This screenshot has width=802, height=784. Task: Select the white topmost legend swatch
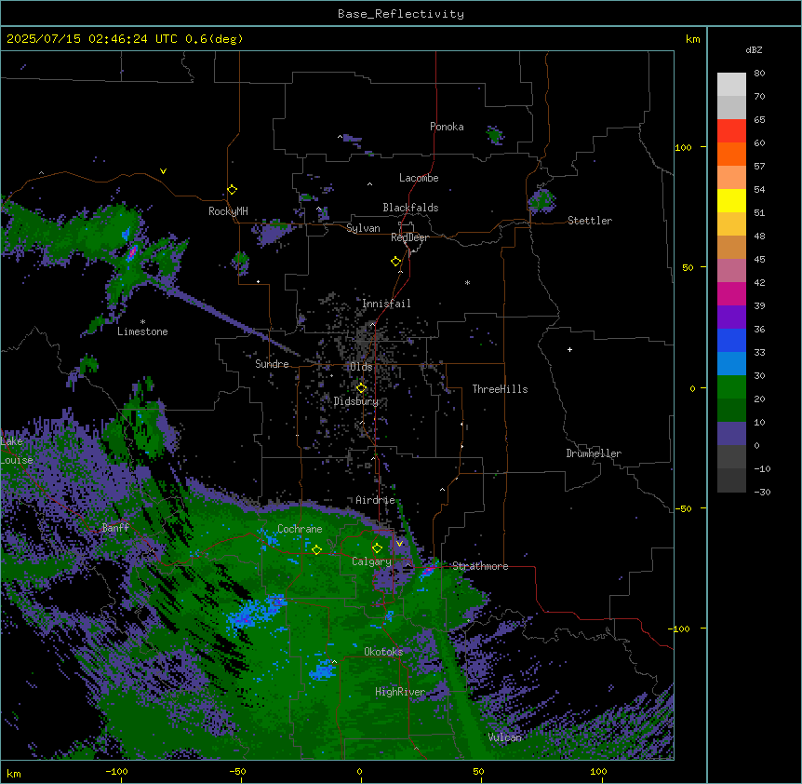[731, 85]
